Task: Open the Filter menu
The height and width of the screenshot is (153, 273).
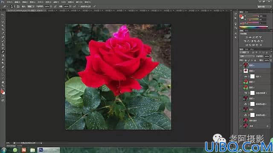Action: click(56, 2)
